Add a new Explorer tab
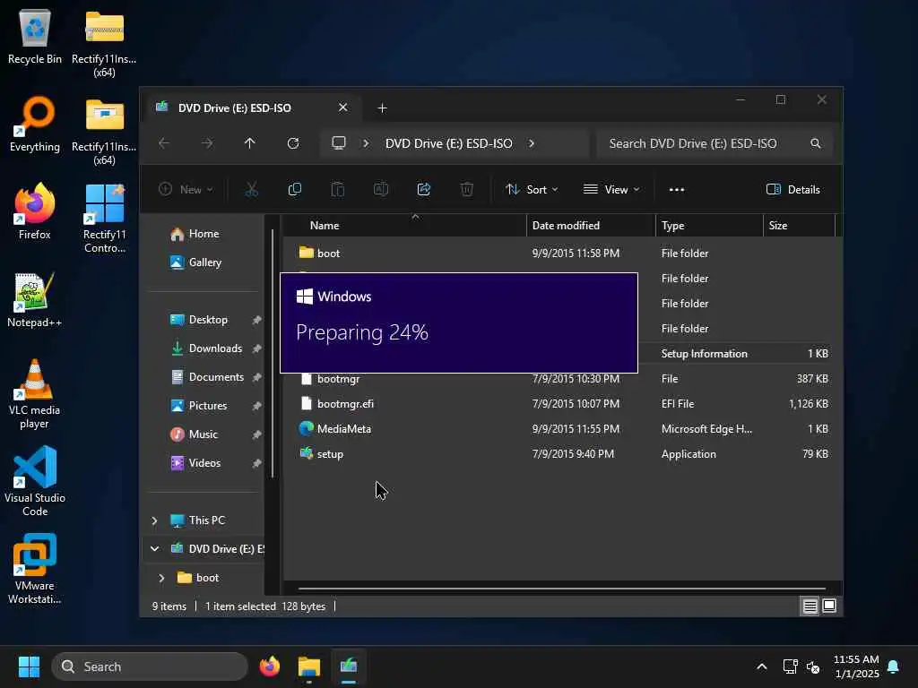 click(382, 107)
